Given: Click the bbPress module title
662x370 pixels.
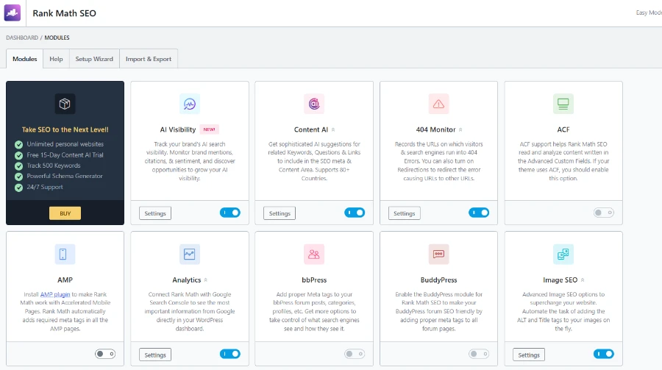Looking at the screenshot, I should click(314, 280).
